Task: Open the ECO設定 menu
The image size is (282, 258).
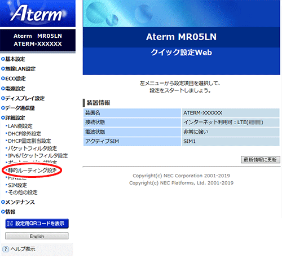Action: coord(15,78)
